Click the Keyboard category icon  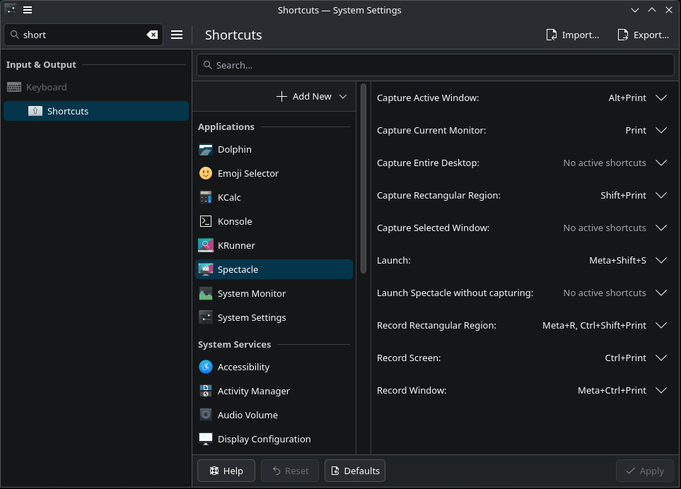pyautogui.click(x=14, y=87)
